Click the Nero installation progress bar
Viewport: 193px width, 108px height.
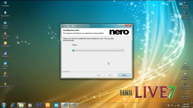coord(98,50)
